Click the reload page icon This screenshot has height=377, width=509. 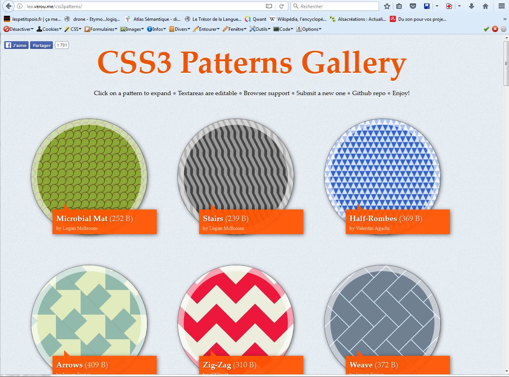pyautogui.click(x=282, y=6)
